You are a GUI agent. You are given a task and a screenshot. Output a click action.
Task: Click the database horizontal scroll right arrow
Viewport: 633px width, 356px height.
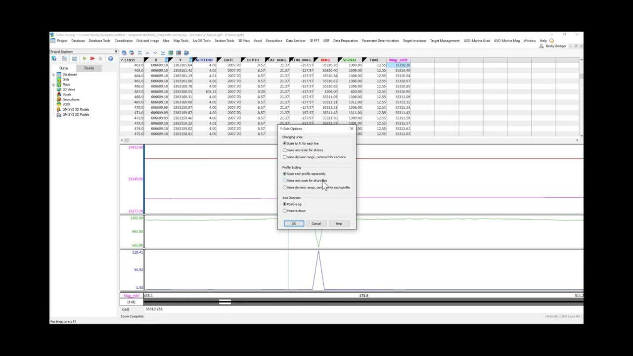pyautogui.click(x=577, y=140)
